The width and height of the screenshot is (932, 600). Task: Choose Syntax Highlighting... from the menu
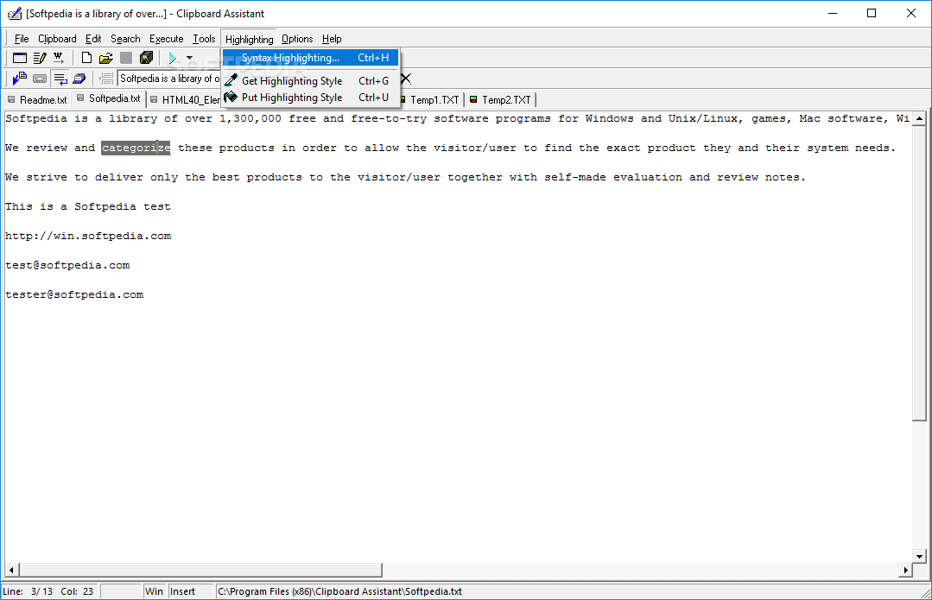pos(310,58)
